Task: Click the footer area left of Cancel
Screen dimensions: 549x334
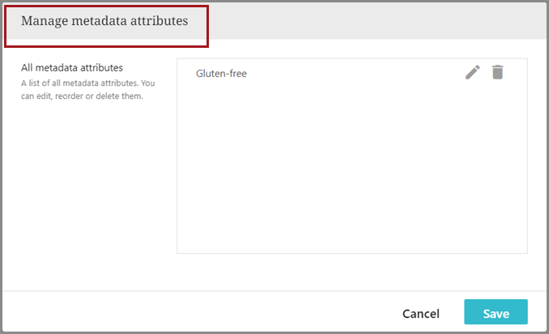Action: coord(202,313)
